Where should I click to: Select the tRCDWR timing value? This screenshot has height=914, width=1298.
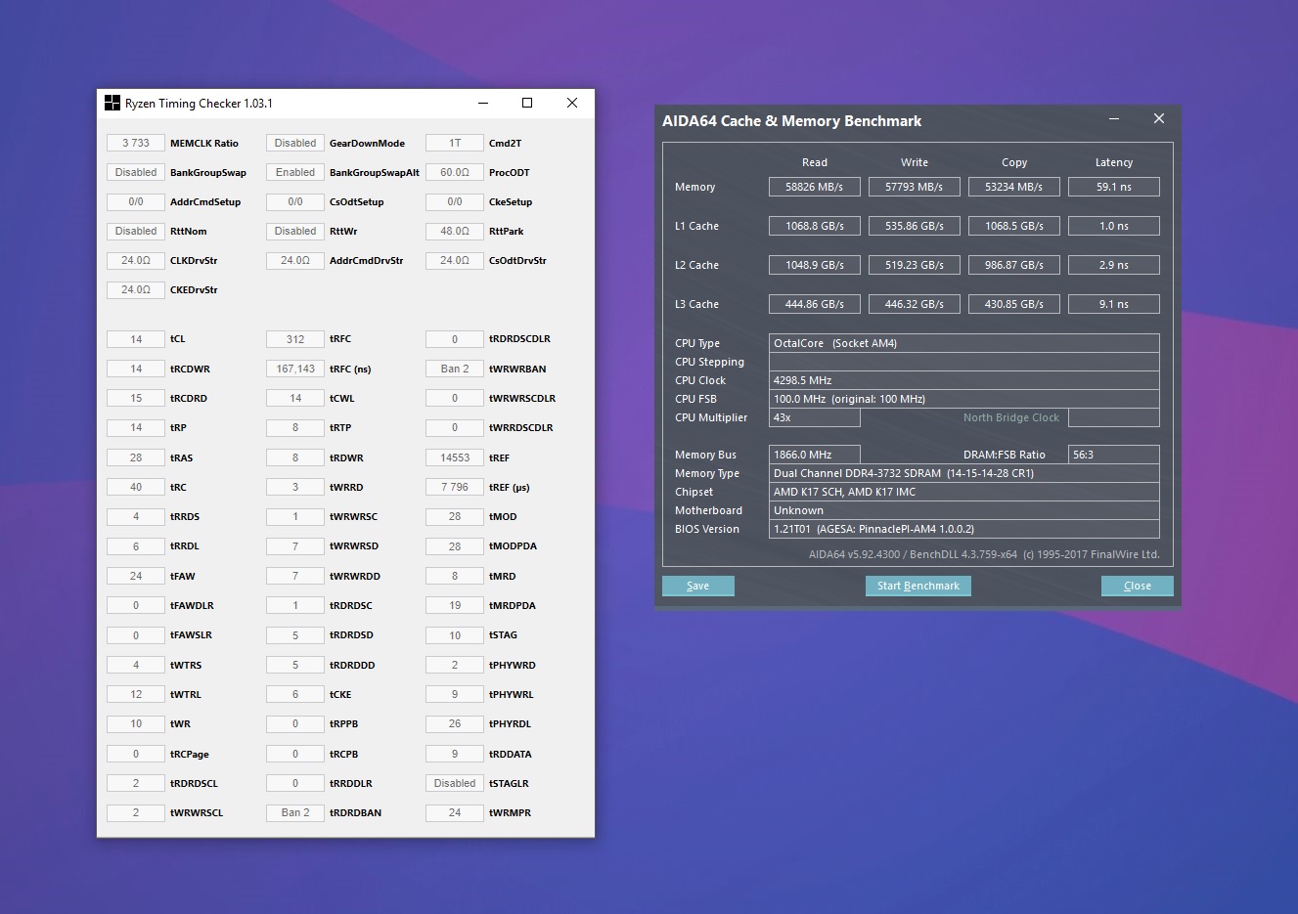(136, 369)
